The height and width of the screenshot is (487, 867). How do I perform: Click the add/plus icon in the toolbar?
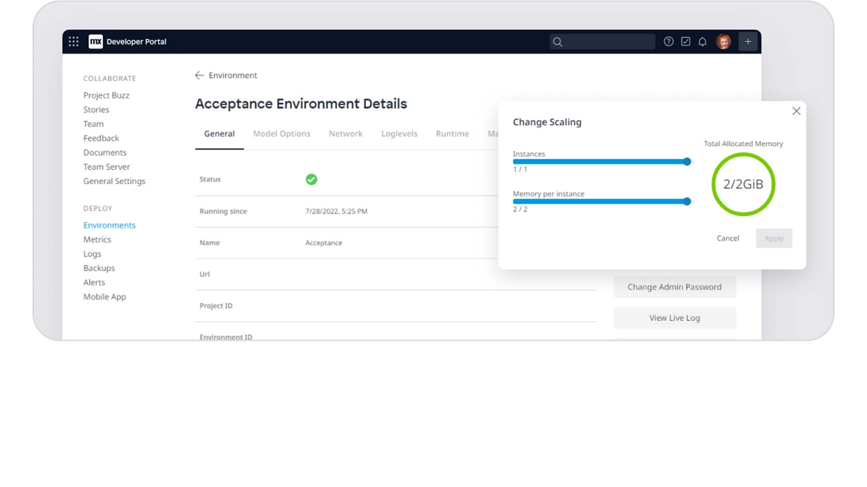tap(748, 41)
